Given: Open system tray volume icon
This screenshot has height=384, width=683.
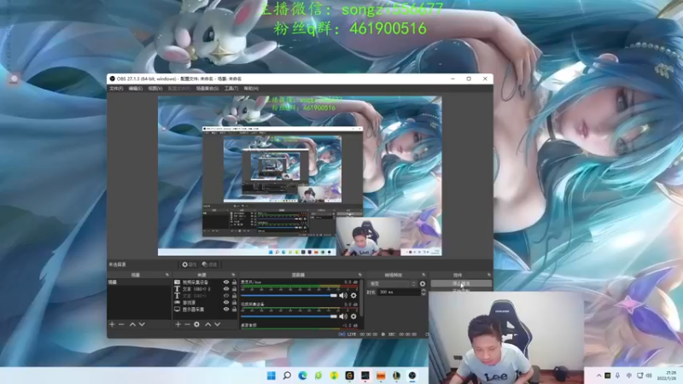Looking at the screenshot, I should click(649, 375).
